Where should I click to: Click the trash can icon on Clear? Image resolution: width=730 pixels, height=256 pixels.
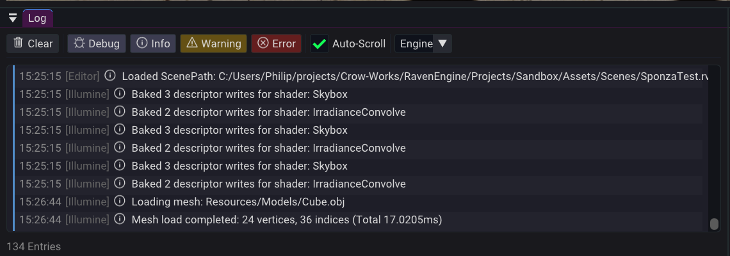[x=18, y=43]
